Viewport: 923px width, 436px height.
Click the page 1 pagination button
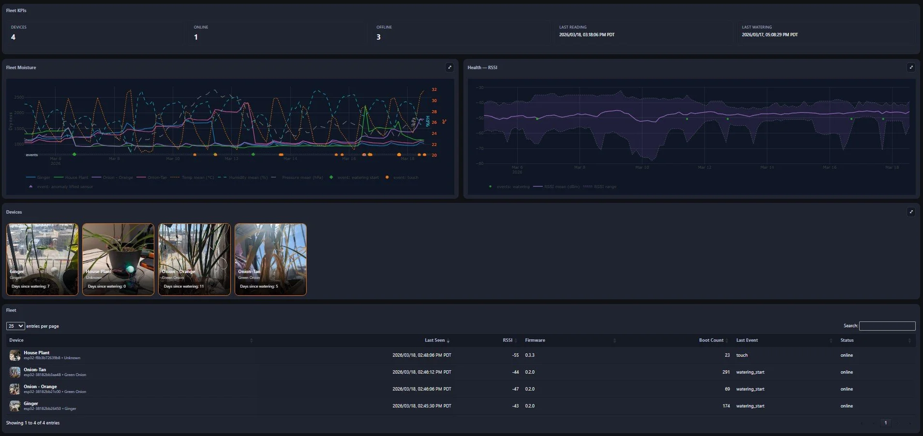pyautogui.click(x=885, y=422)
